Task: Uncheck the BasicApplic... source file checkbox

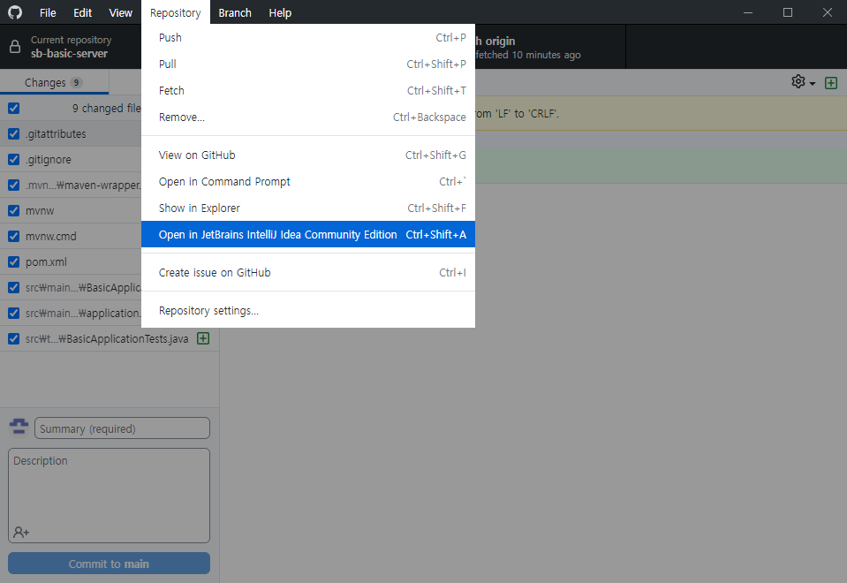Action: pos(14,287)
